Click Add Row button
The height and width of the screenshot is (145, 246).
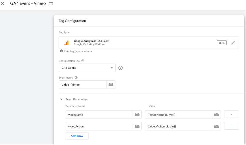[77, 136]
